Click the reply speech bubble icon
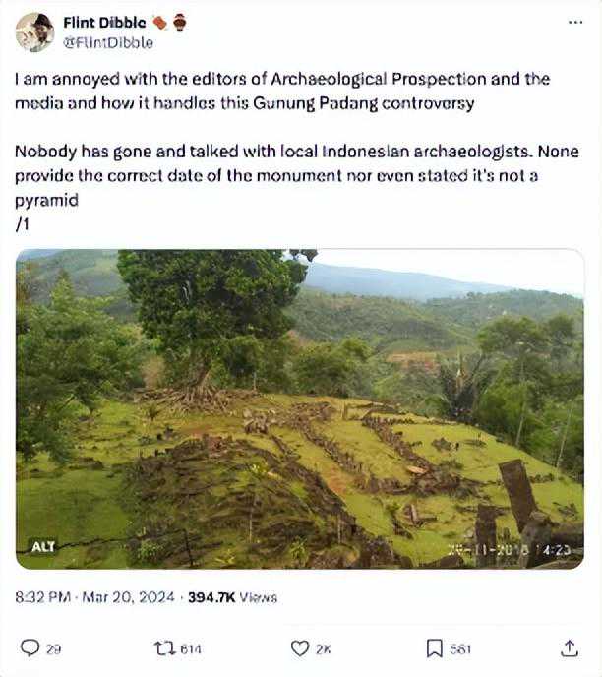Screen dimensions: 602x677 click(x=30, y=647)
